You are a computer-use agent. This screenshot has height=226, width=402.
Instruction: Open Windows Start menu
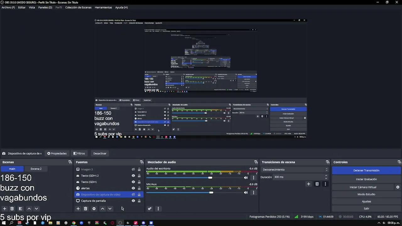tap(4, 223)
